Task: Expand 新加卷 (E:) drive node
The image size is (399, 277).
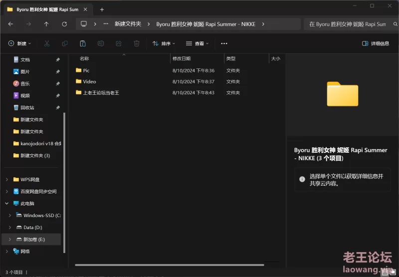Action: point(10,240)
